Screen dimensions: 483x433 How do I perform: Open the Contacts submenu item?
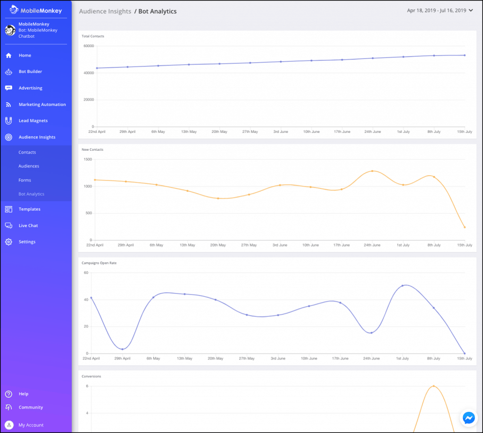[x=27, y=152]
